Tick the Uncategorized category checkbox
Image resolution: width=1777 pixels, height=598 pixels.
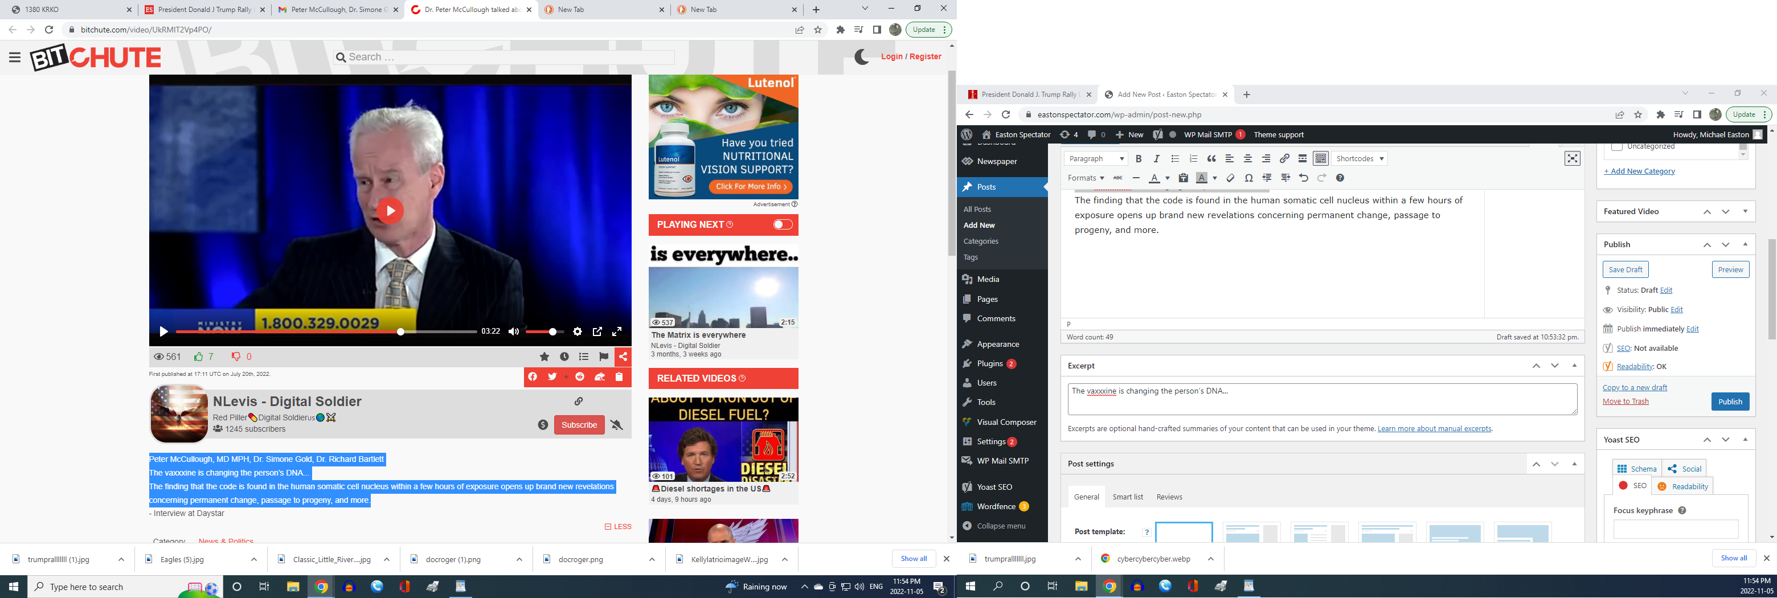tap(1616, 147)
